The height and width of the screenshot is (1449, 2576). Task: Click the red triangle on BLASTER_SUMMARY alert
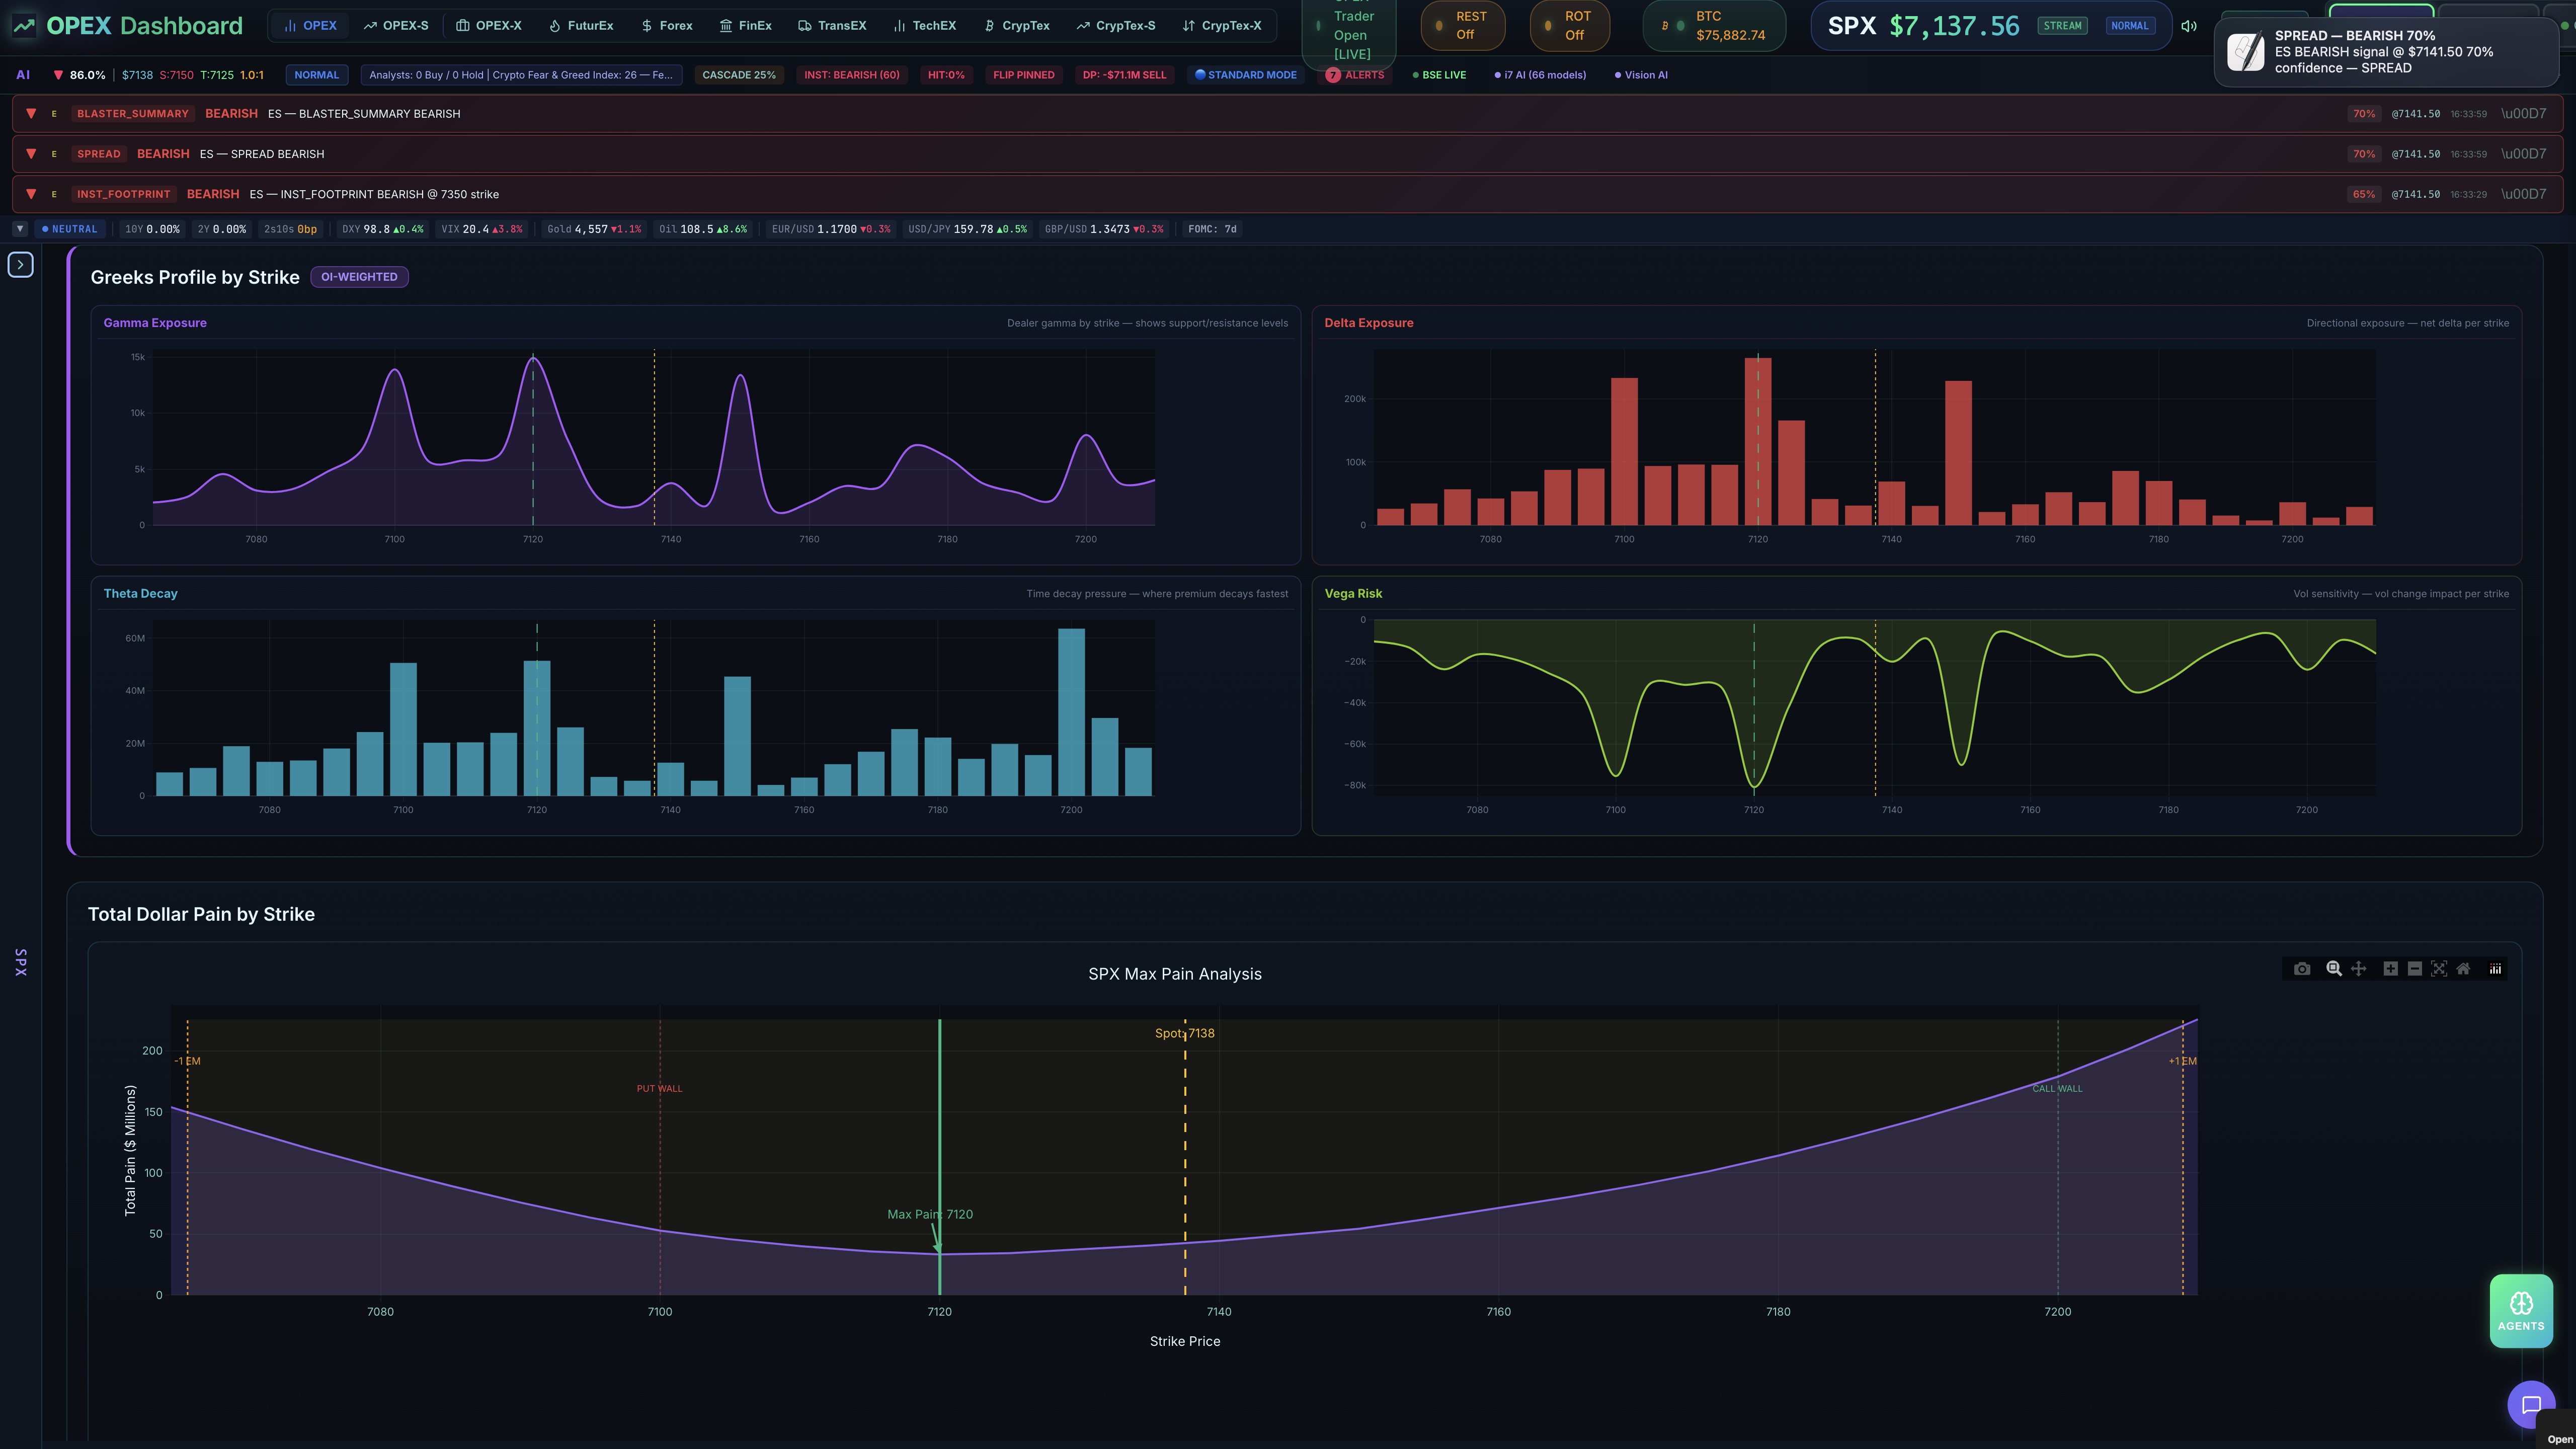point(31,114)
